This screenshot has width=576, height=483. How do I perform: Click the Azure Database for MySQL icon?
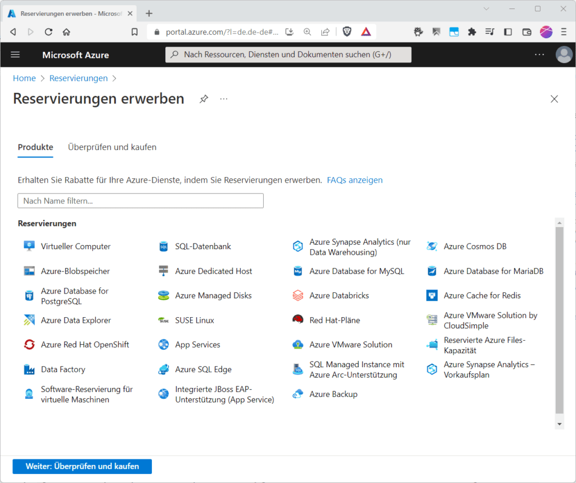click(x=298, y=271)
